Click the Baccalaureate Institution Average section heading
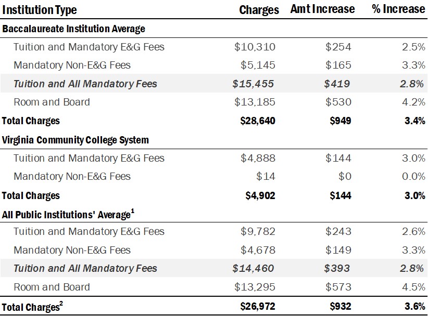The width and height of the screenshot is (428, 316). tap(73, 29)
